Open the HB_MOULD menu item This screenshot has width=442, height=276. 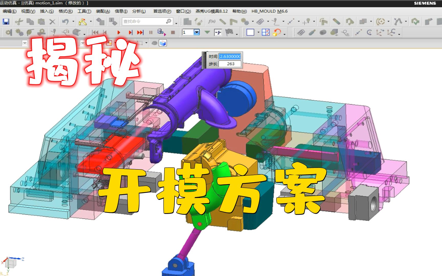270,11
